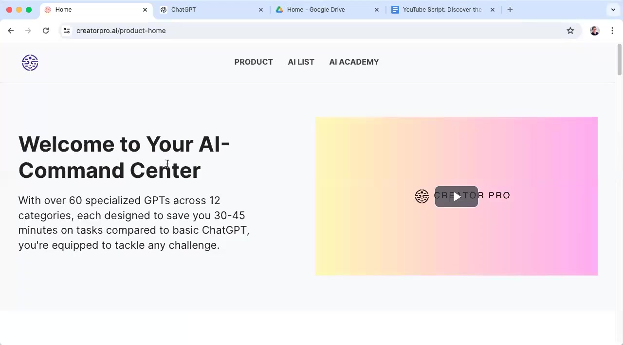Open a new browser tab
623x345 pixels.
tap(510, 10)
